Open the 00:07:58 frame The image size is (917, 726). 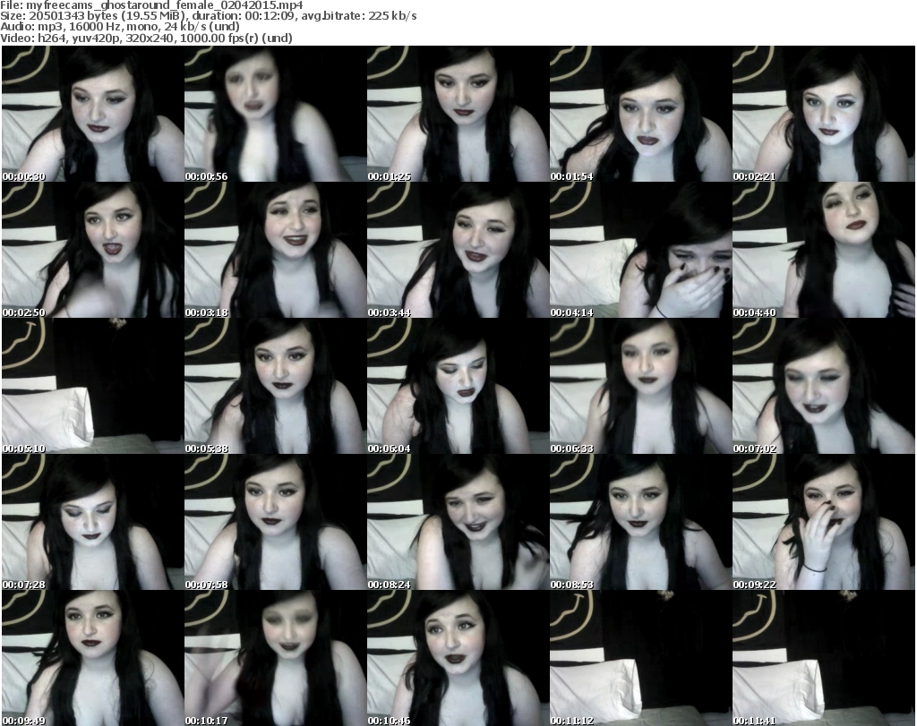click(275, 522)
